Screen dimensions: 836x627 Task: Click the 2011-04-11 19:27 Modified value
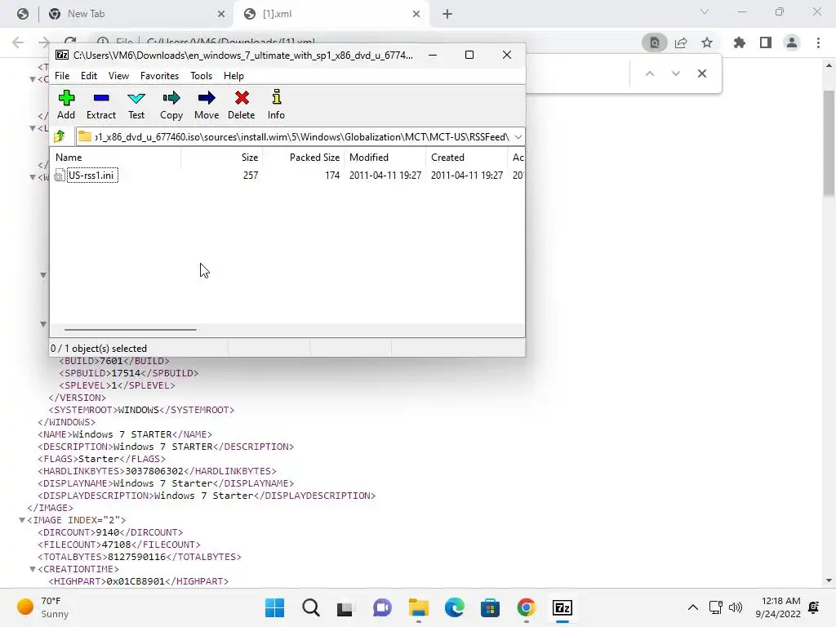click(x=385, y=176)
